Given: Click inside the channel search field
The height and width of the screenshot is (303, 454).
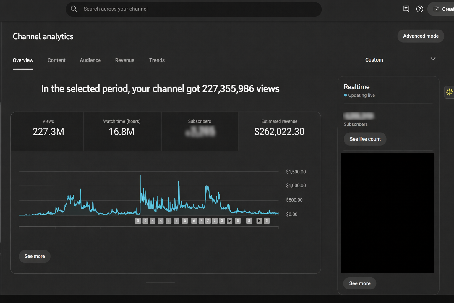Looking at the screenshot, I should pos(193,9).
